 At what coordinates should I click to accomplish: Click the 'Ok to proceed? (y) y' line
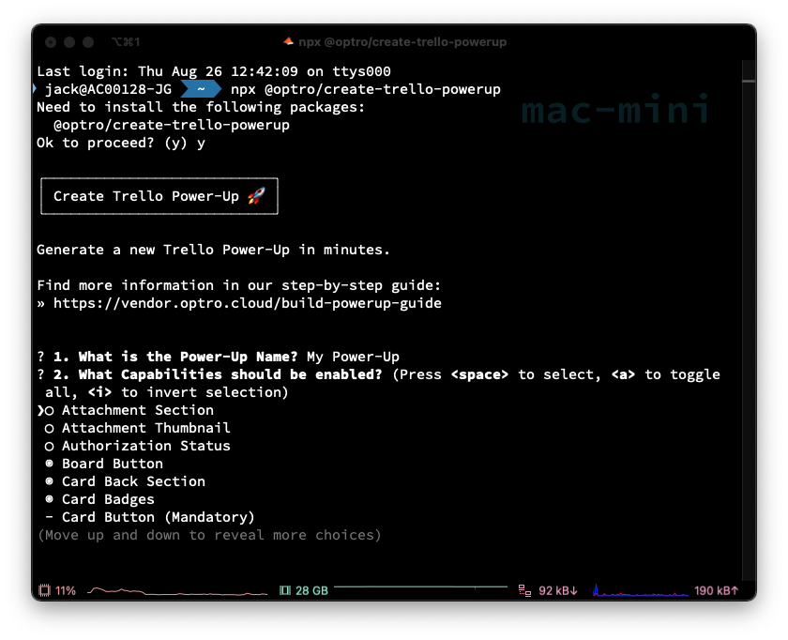(x=121, y=143)
